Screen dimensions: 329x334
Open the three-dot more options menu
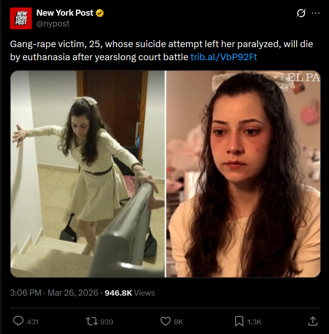(316, 13)
